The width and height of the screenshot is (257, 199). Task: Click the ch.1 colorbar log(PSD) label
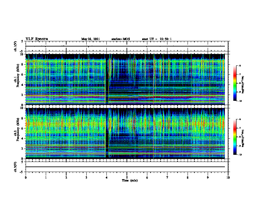243,85
